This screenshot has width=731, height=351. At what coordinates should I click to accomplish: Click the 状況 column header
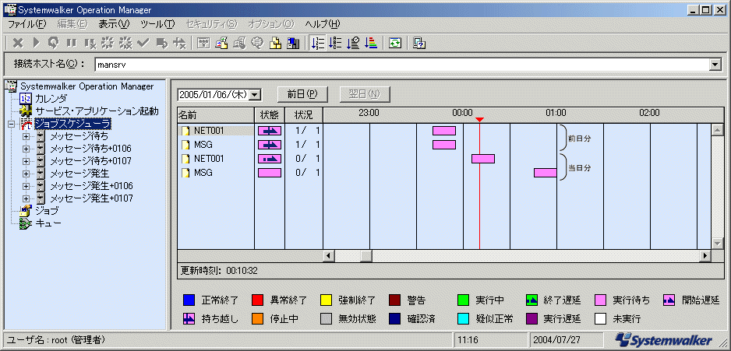(x=304, y=114)
